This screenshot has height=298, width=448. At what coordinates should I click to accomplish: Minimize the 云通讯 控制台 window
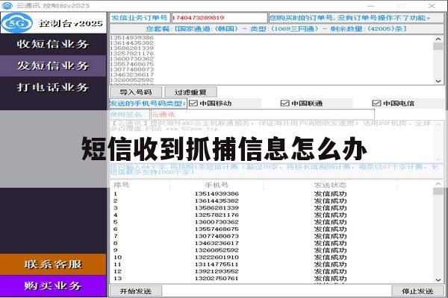coord(371,6)
